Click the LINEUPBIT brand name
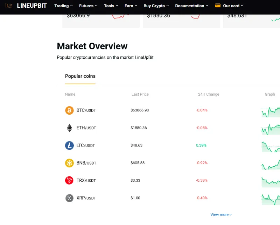 click(32, 6)
